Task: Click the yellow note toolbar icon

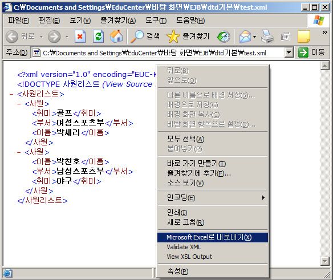Action: click(x=304, y=36)
